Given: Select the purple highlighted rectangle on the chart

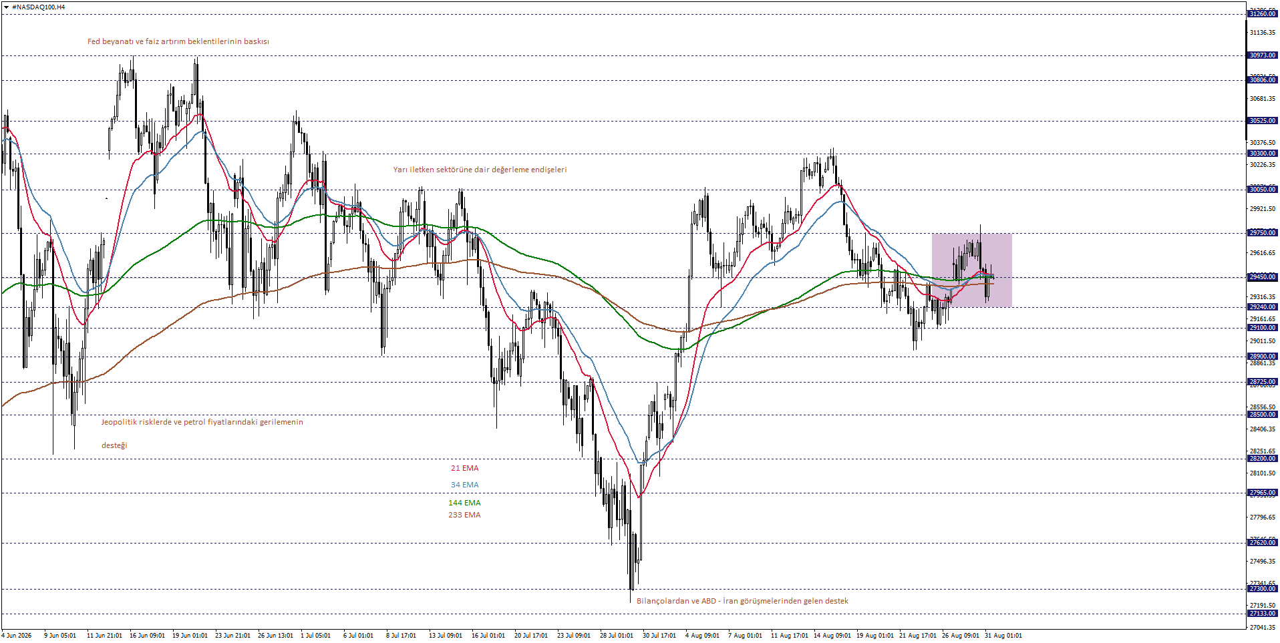Looking at the screenshot, I should (972, 270).
